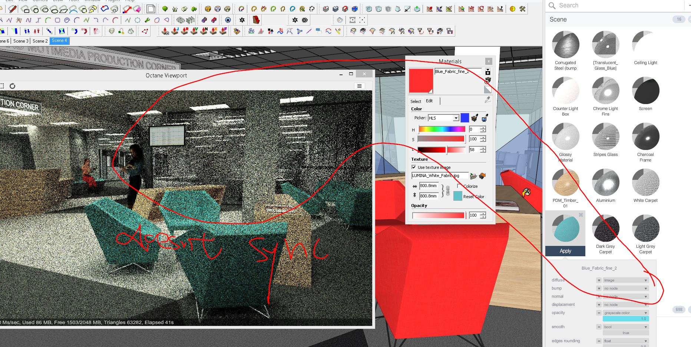This screenshot has height=347, width=691.
Task: Click the material name field Blue_Fabric_fine_2
Action: [x=458, y=71]
